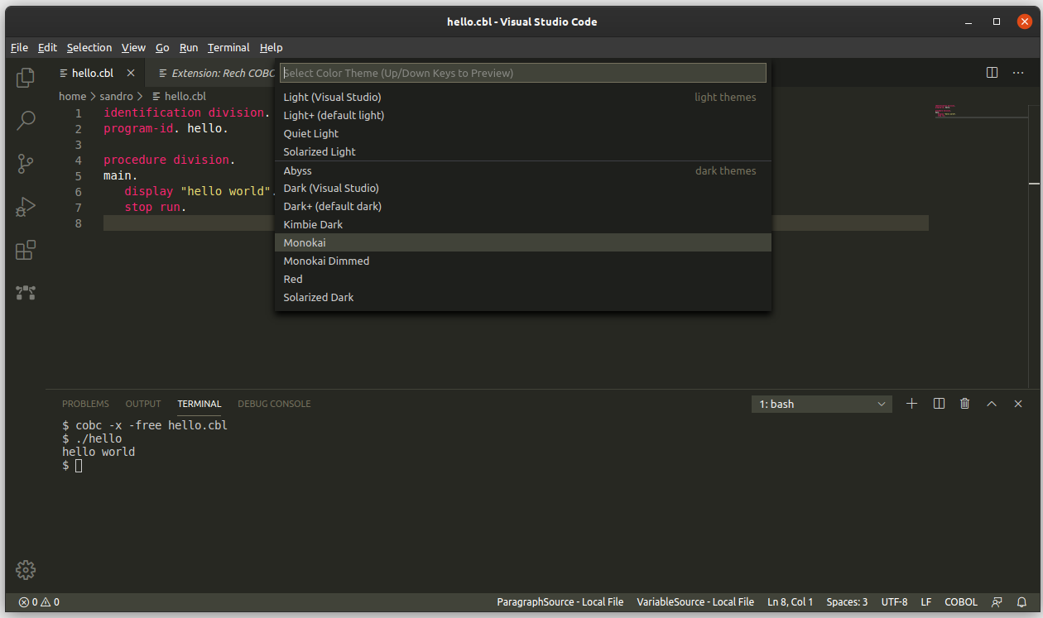Split the terminal using the split icon
1043x618 pixels.
(938, 404)
